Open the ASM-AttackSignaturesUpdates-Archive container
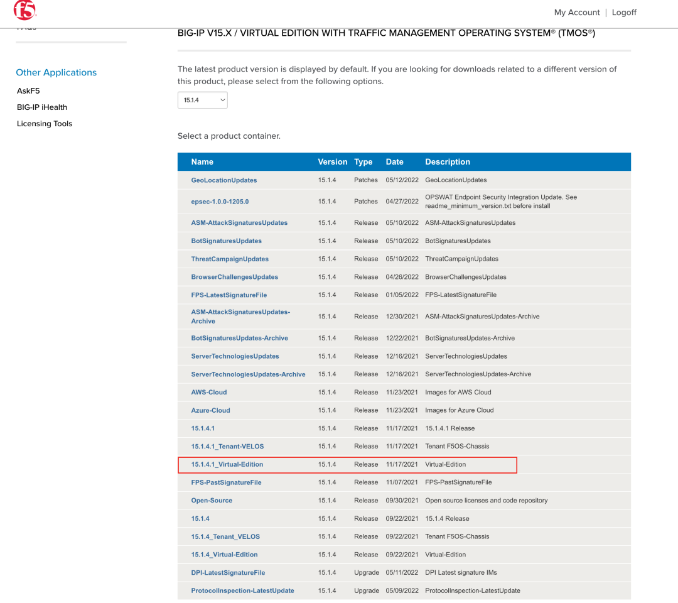Viewport: 678px width, 603px height. (x=240, y=317)
